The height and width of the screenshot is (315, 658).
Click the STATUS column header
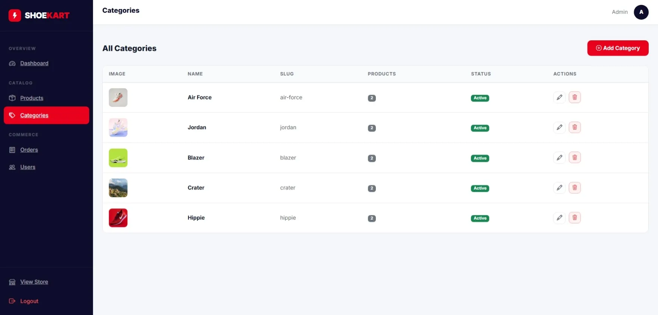pyautogui.click(x=481, y=74)
